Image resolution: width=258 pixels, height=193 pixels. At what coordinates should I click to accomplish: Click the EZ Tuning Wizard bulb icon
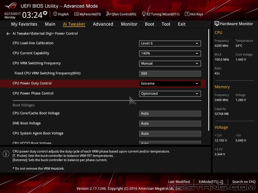click(144, 14)
